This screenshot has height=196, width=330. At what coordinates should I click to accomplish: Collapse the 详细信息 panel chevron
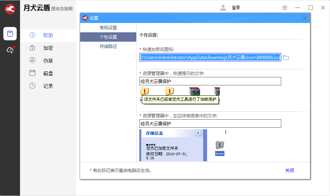198,133
